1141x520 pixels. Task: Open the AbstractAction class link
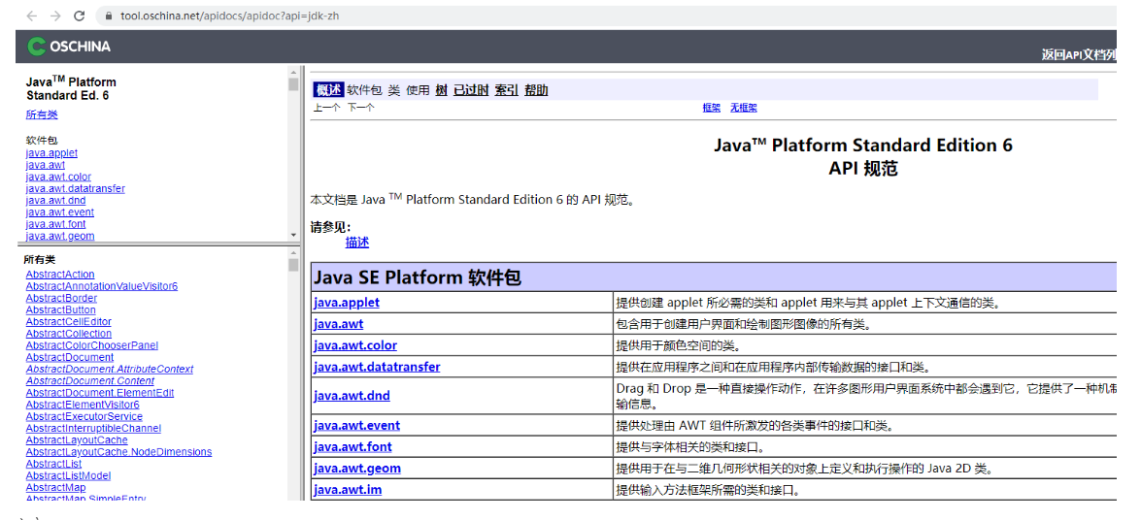60,275
